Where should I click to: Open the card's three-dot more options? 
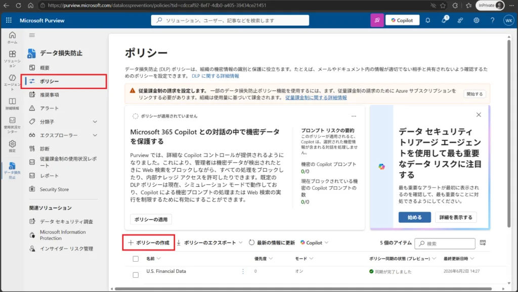pos(354,116)
